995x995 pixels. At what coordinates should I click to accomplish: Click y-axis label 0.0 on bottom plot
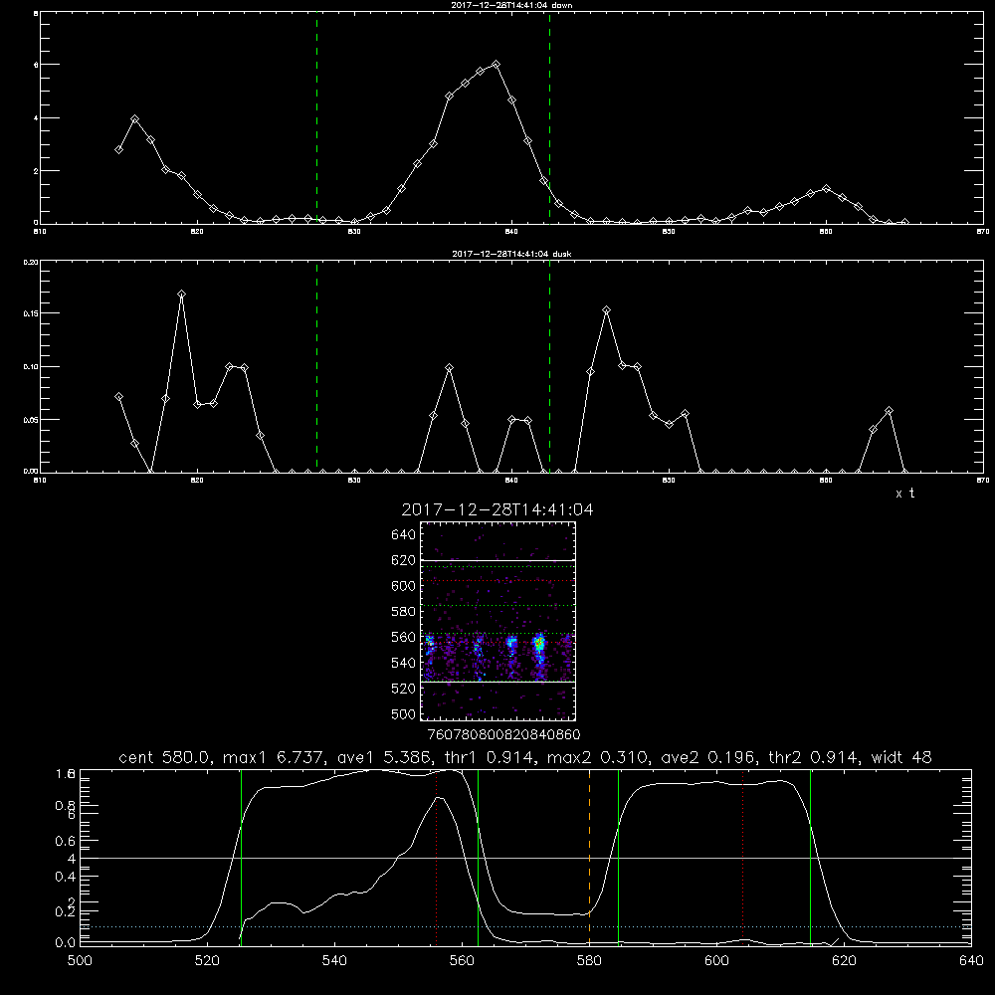(x=66, y=943)
